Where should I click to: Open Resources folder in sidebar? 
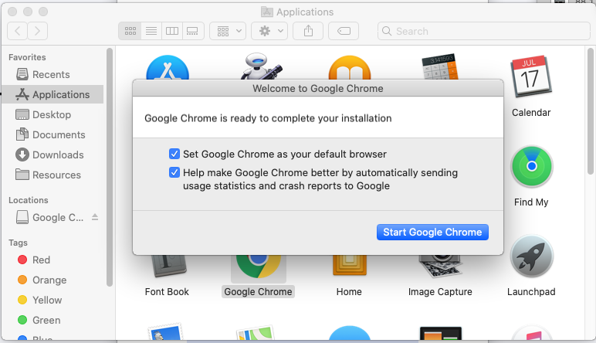click(x=52, y=175)
